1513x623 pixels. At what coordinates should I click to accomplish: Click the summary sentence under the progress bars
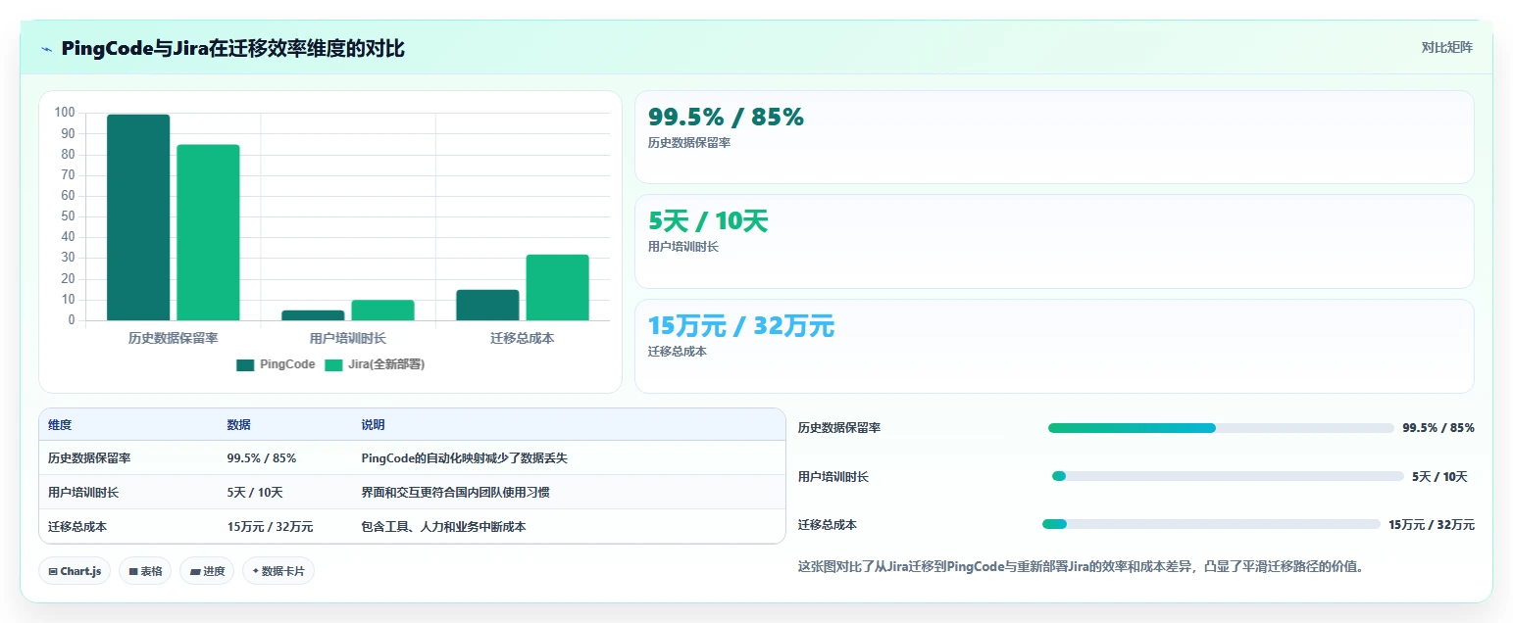click(x=1082, y=566)
